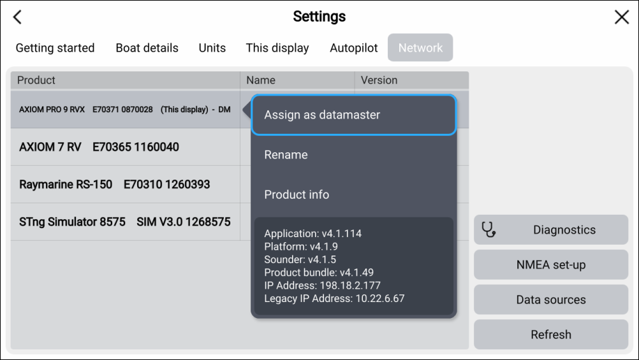Go to the Autopilot tab
The width and height of the screenshot is (639, 360).
[353, 48]
